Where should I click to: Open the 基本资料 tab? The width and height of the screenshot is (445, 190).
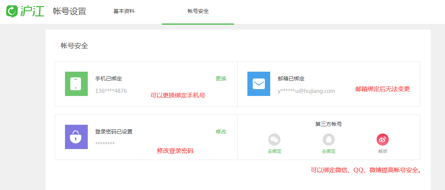coord(124,11)
